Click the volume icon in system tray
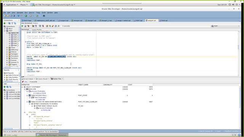The width and height of the screenshot is (244, 137). tap(233, 5)
